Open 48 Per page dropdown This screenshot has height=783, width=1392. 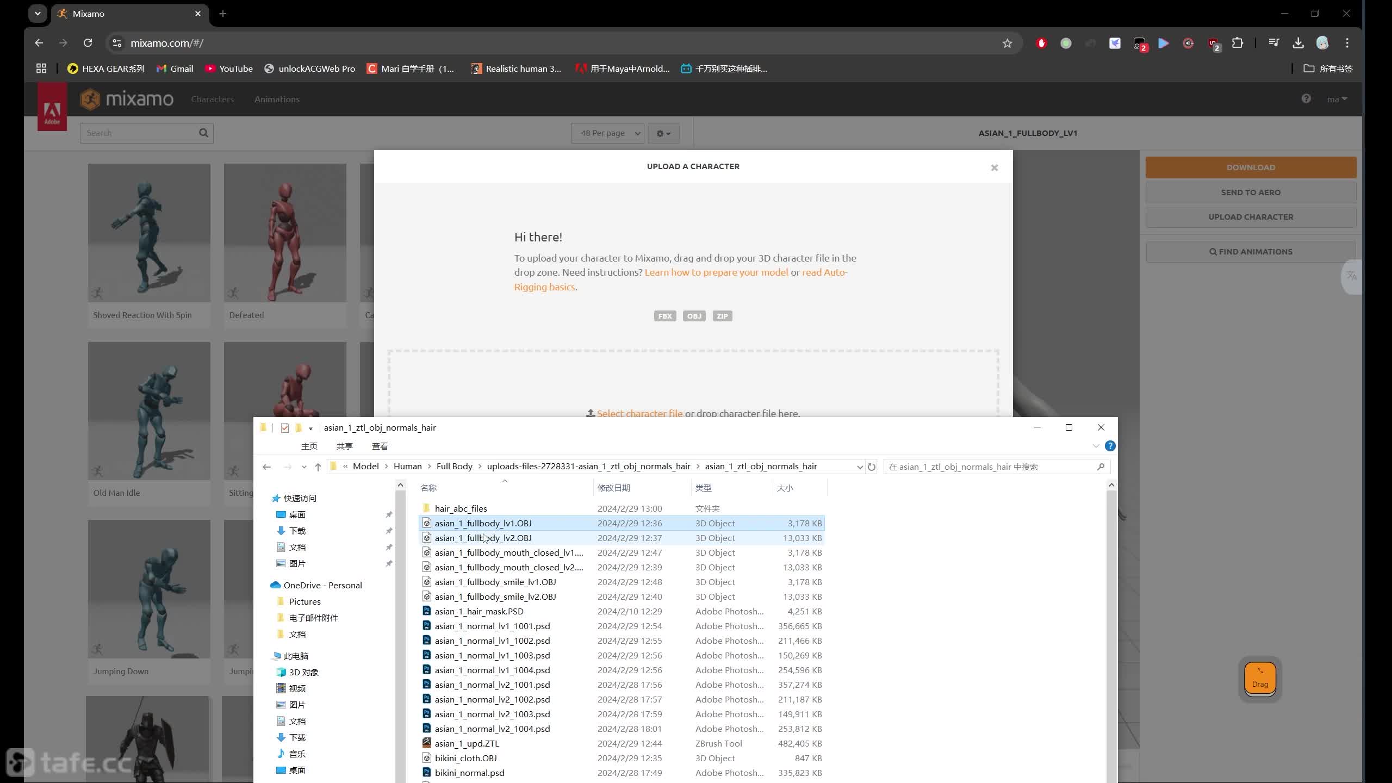pos(607,133)
